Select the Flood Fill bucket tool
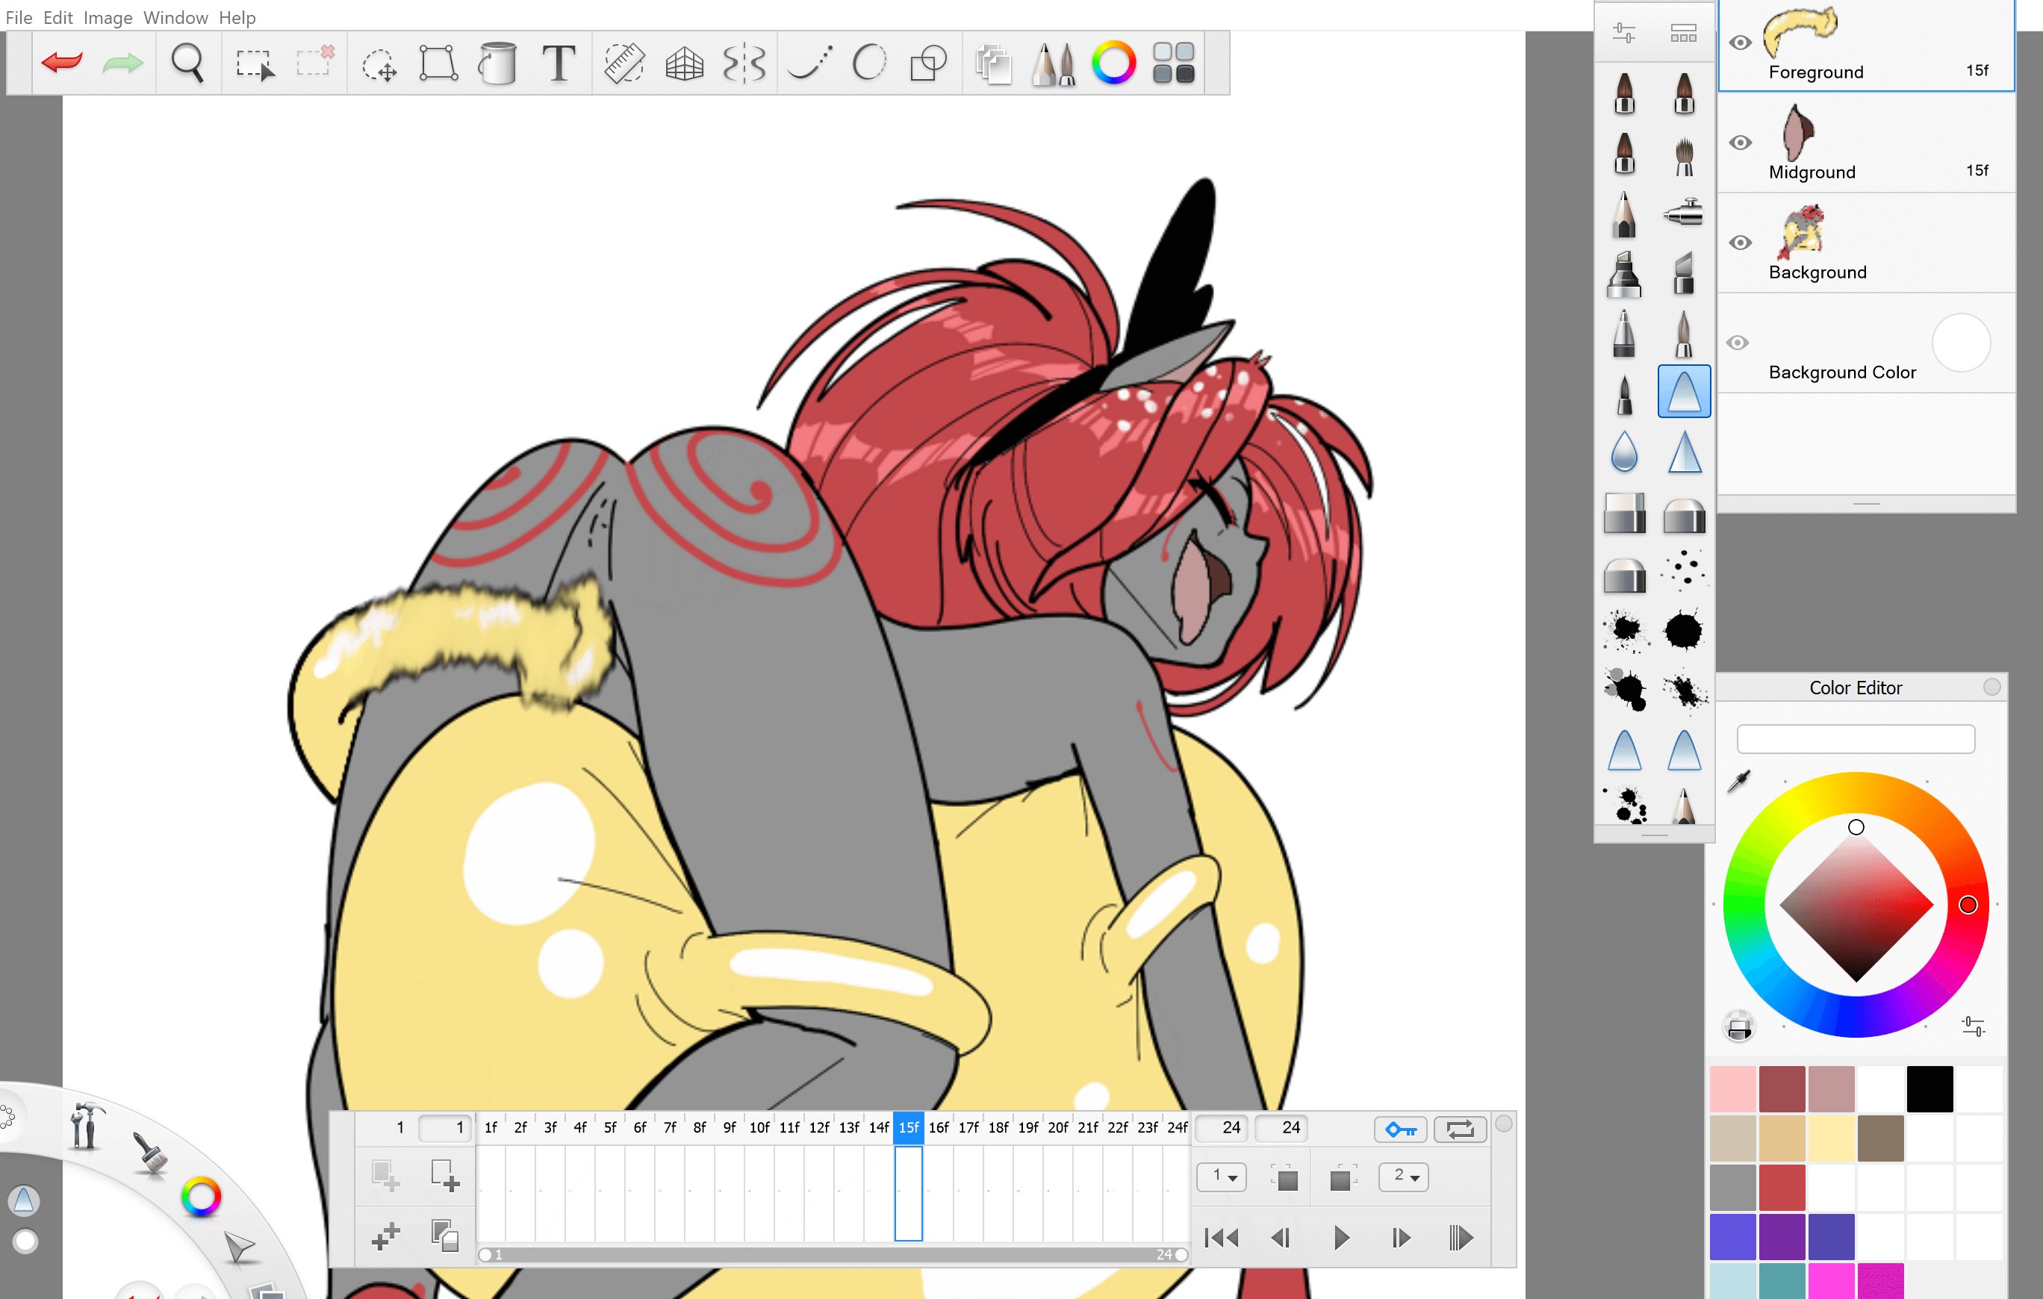The height and width of the screenshot is (1299, 2043). pyautogui.click(x=497, y=63)
